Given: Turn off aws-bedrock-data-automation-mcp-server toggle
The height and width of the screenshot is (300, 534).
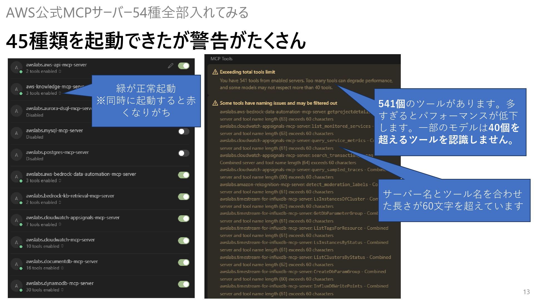Looking at the screenshot, I should [184, 175].
